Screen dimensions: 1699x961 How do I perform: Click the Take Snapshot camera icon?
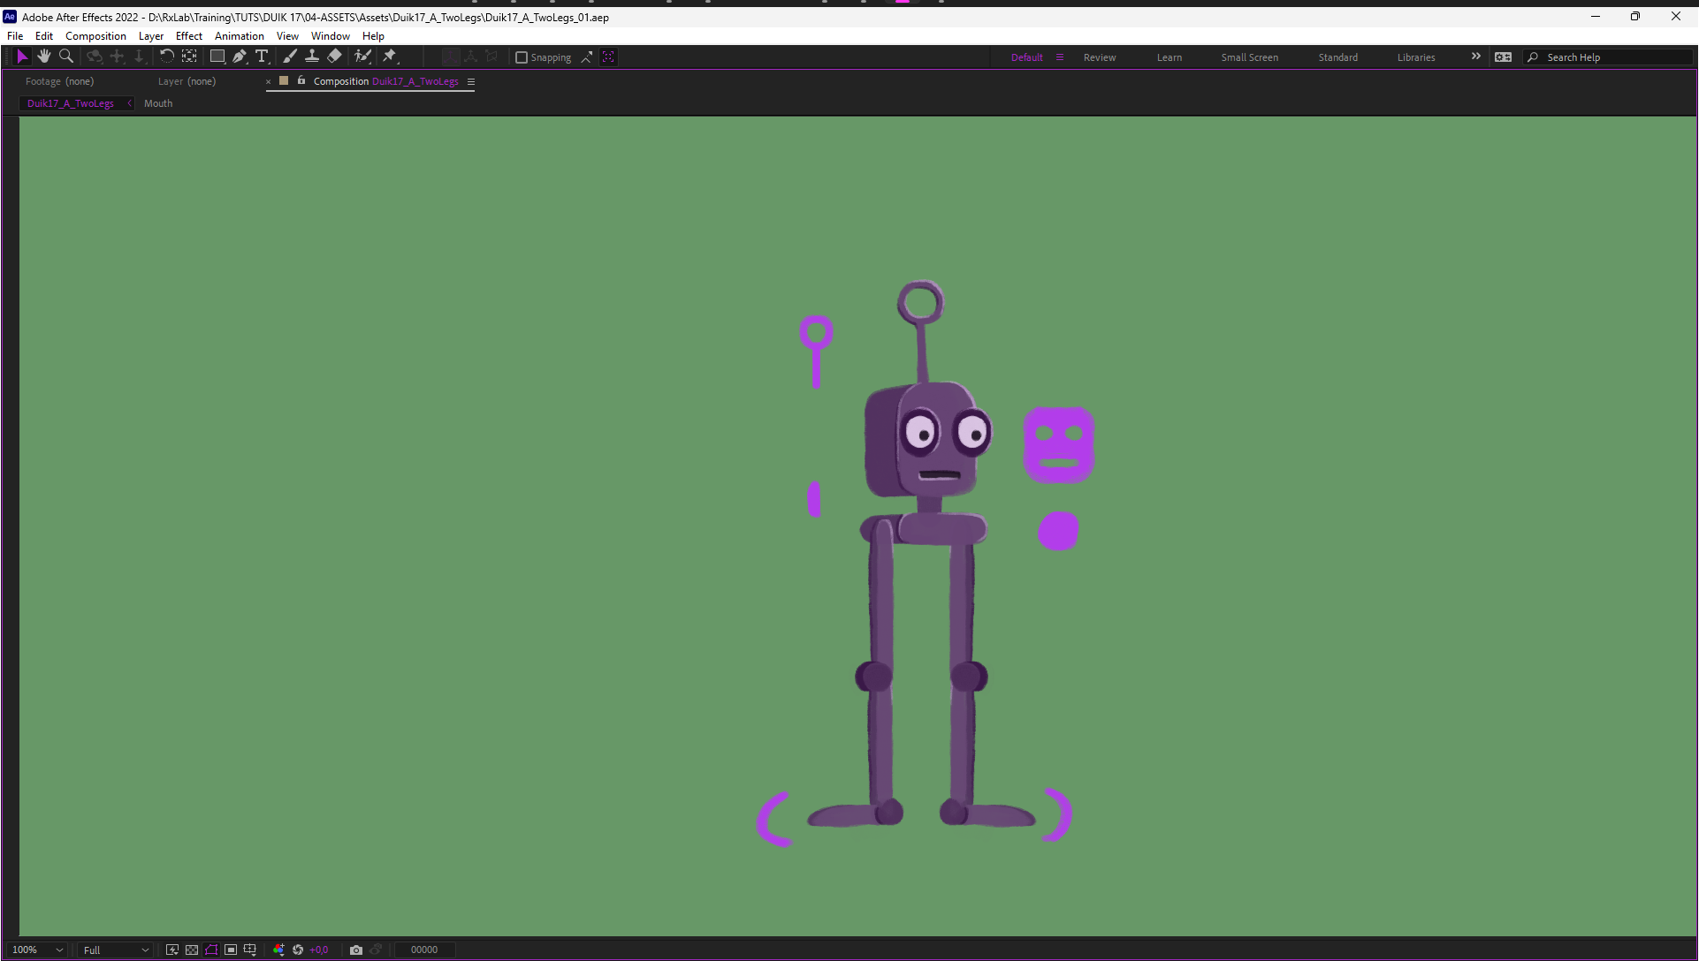(x=356, y=950)
